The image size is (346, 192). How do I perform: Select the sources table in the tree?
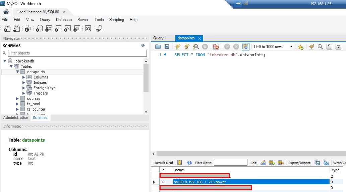pyautogui.click(x=34, y=99)
